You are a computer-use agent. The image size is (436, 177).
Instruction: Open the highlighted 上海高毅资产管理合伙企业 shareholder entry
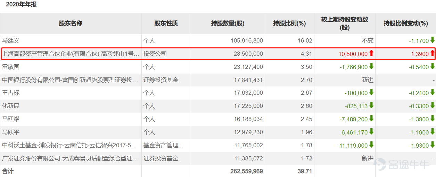(71, 54)
